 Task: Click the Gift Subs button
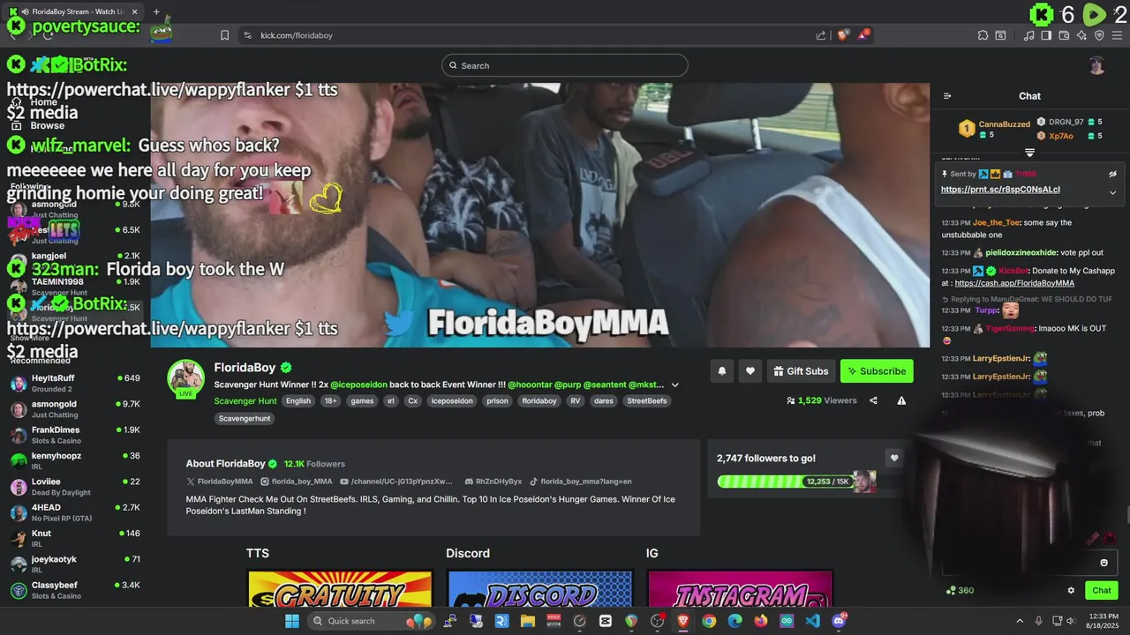(801, 371)
